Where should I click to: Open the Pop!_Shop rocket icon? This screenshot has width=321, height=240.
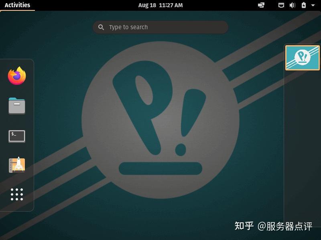coord(17,165)
